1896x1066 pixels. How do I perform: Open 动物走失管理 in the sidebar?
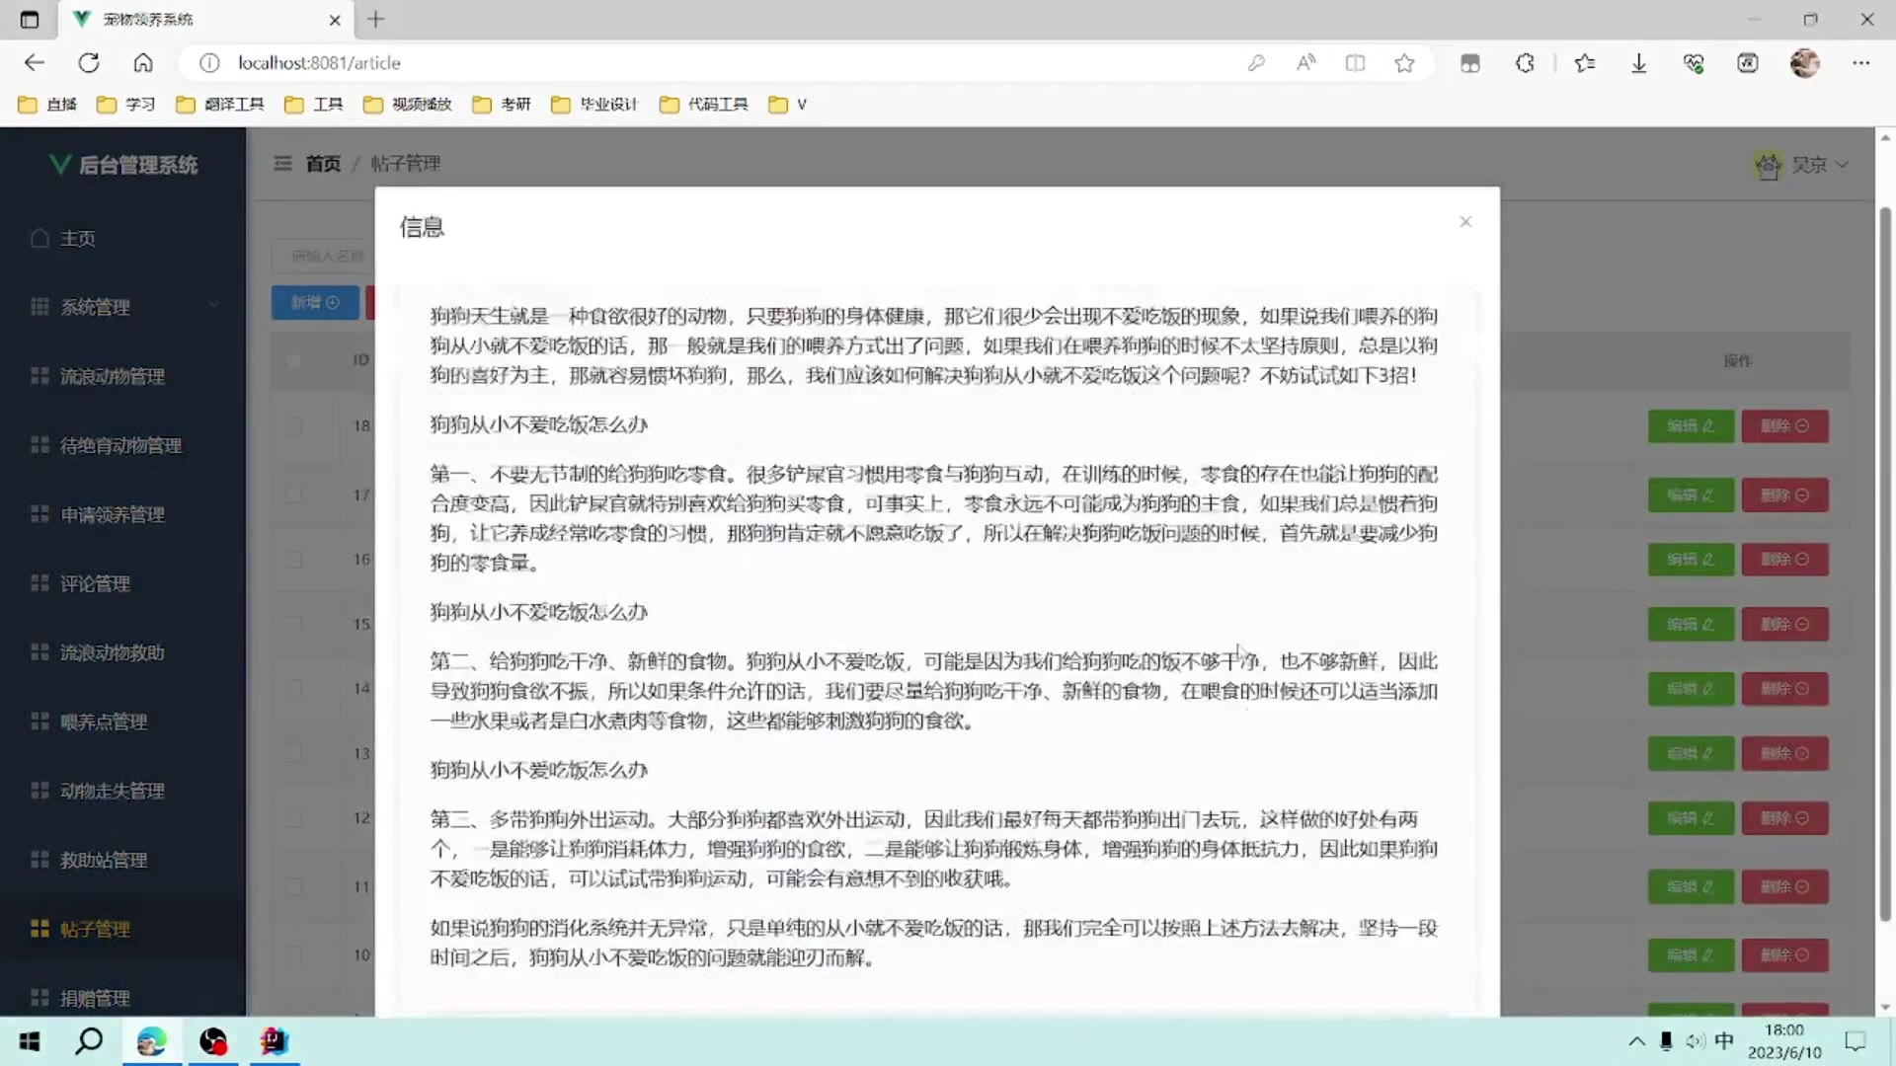[x=122, y=792]
